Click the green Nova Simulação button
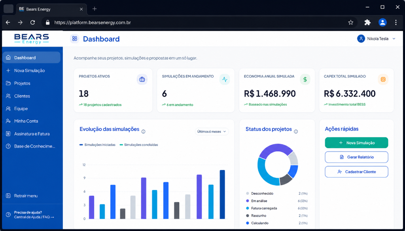 click(356, 143)
